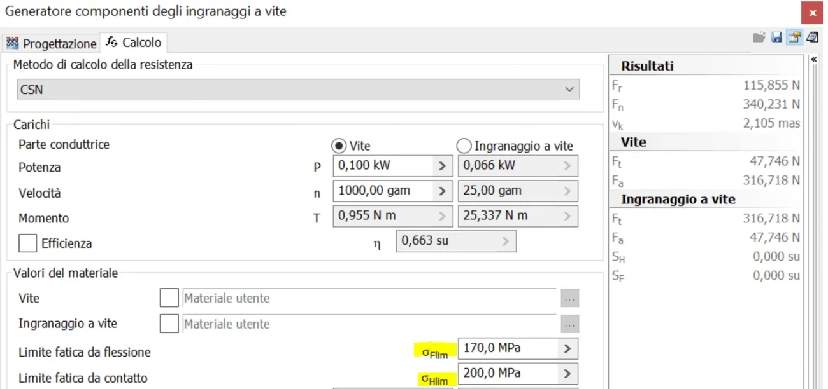Click the open folder import icon

tap(759, 38)
